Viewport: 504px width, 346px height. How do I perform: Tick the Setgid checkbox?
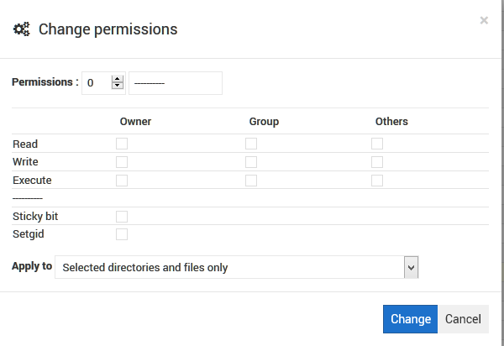tap(122, 234)
